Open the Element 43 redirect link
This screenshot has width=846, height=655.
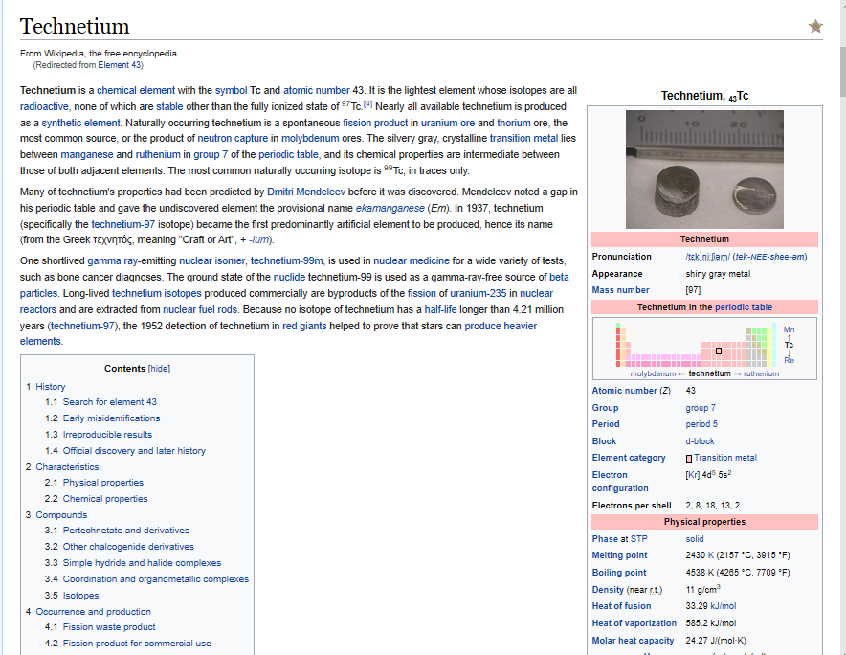tap(120, 65)
